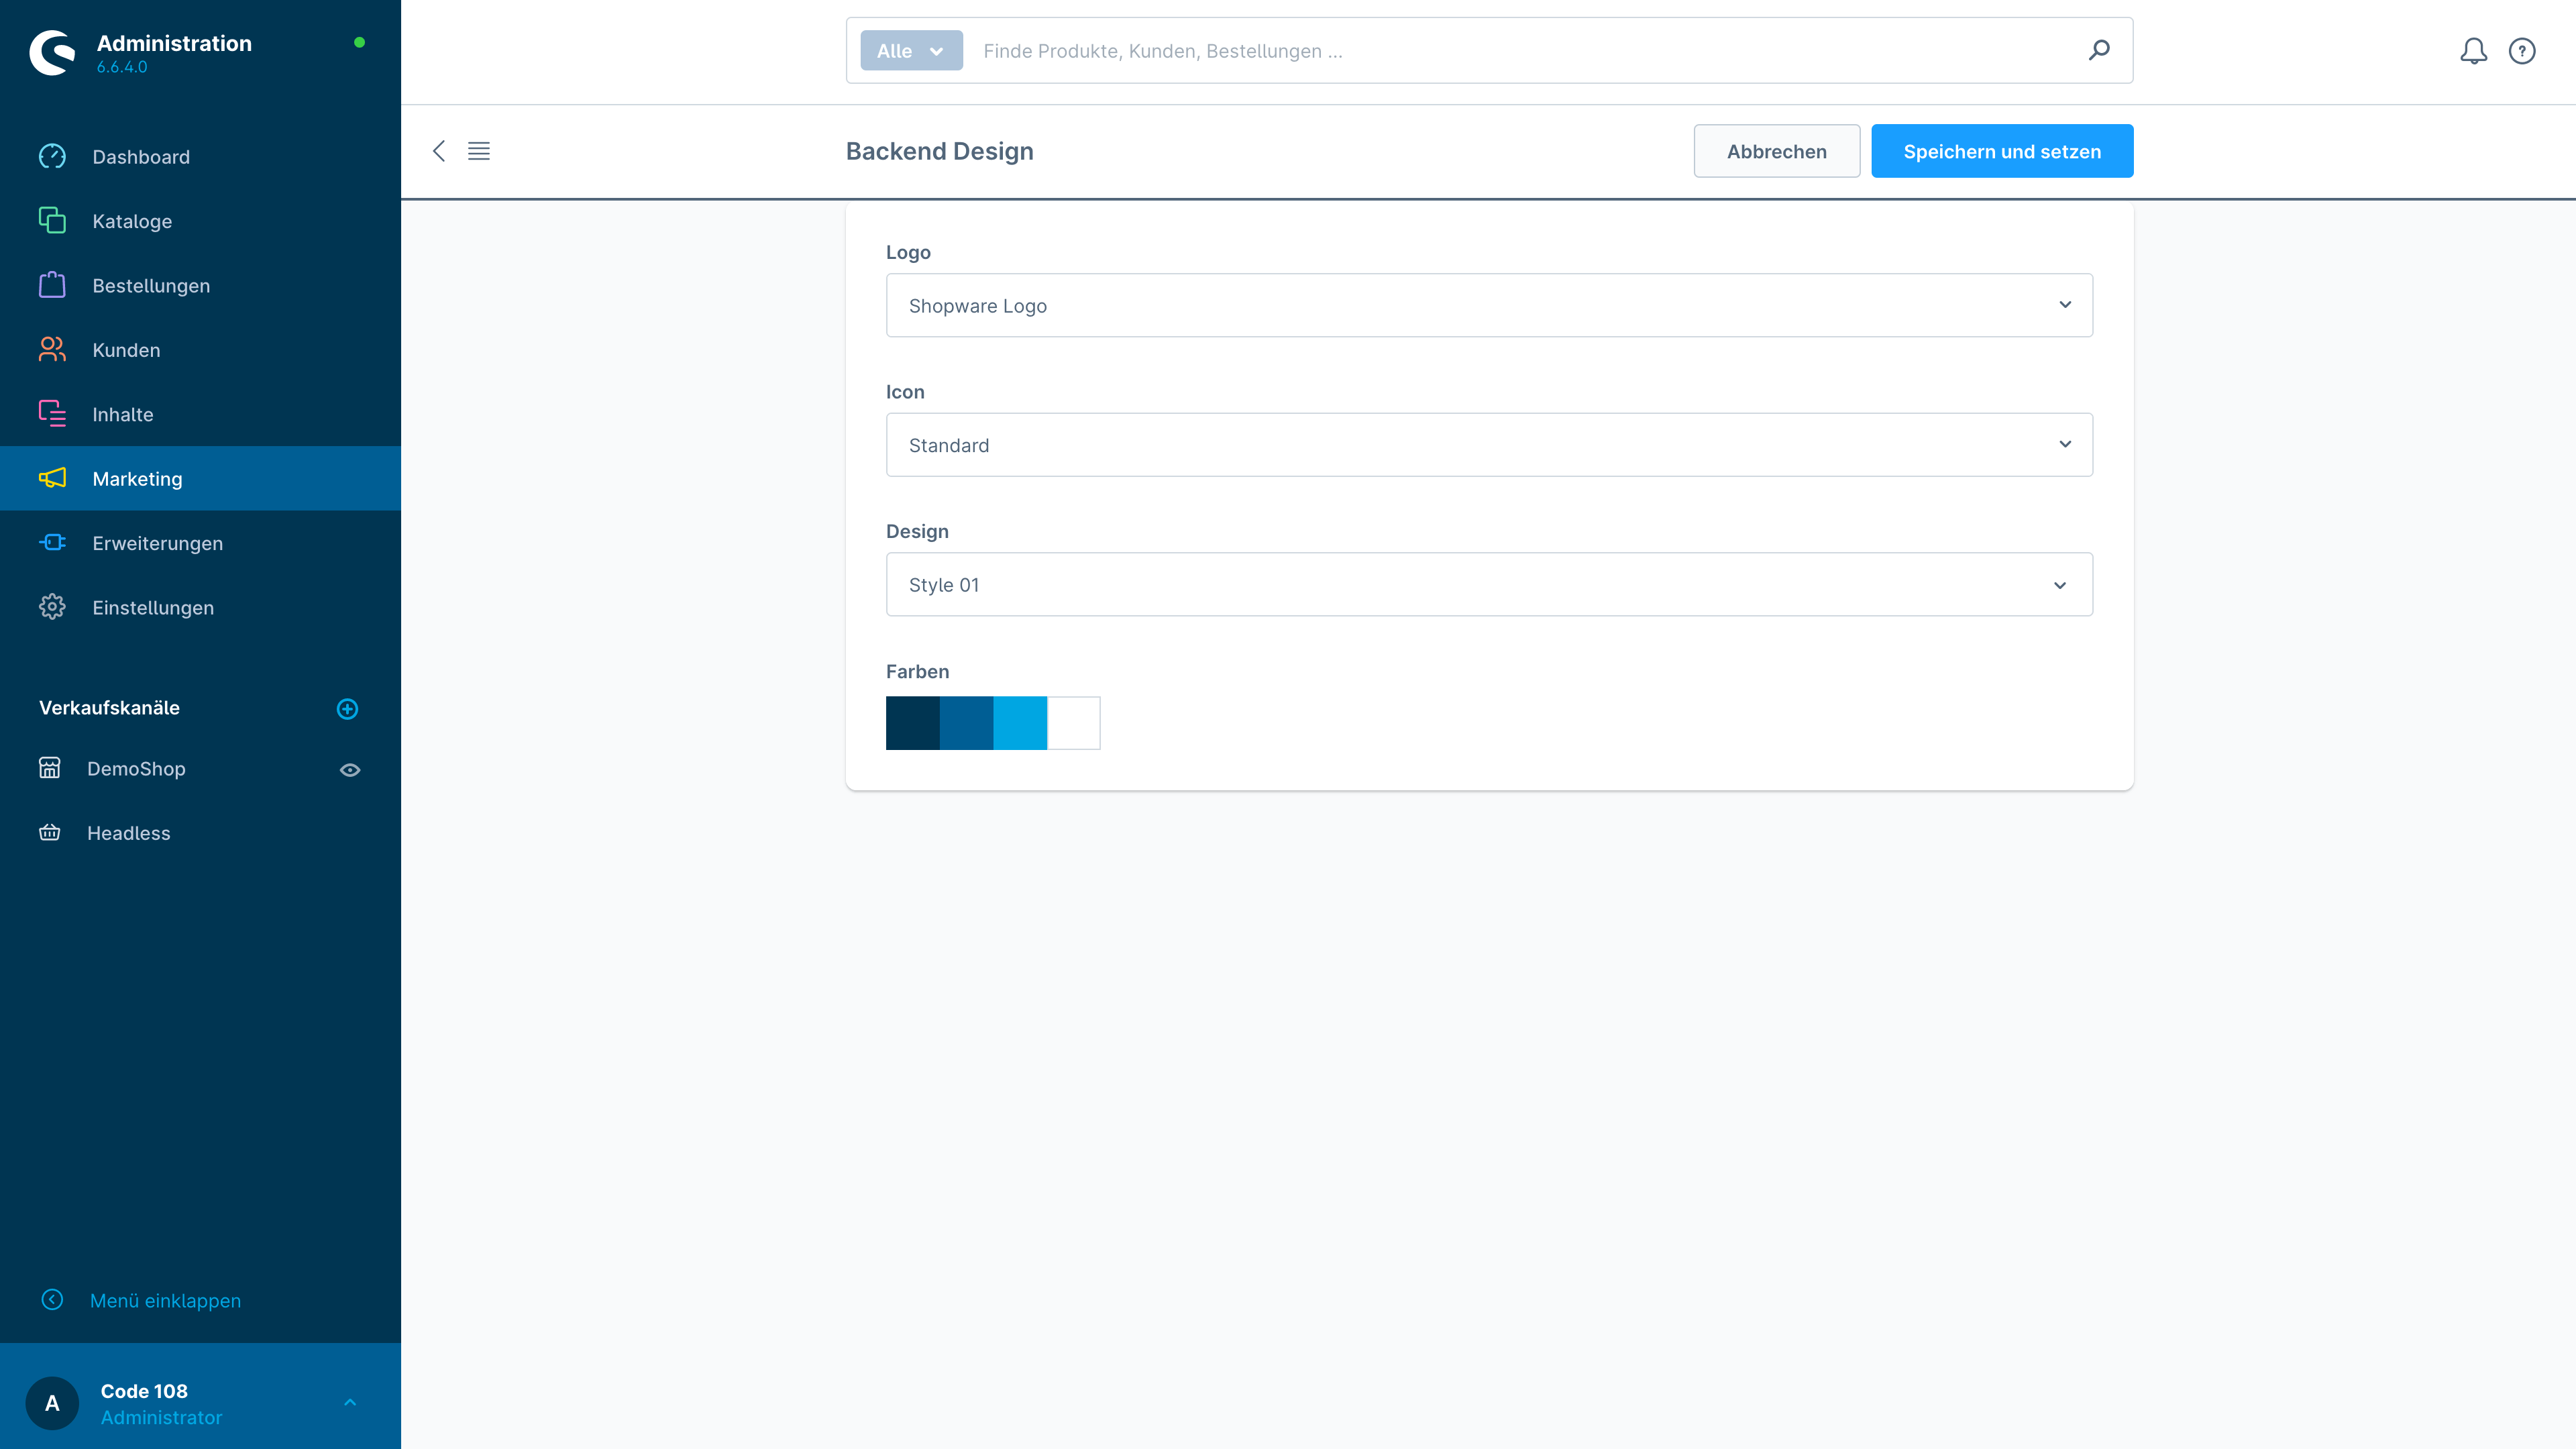
Task: Select the medium blue color swatch
Action: 967,723
